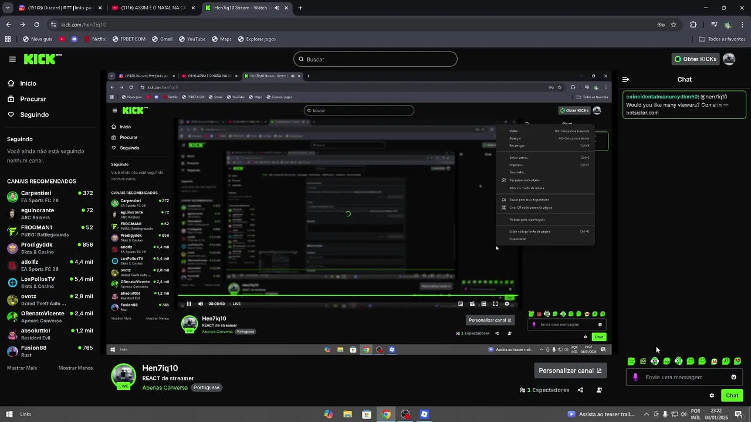
Task: Open Gmail bookmark
Action: [x=162, y=39]
